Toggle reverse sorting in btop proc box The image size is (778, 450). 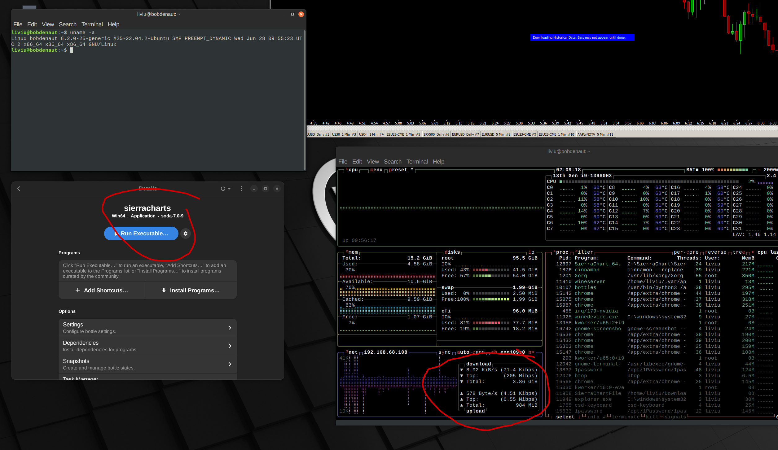point(716,252)
